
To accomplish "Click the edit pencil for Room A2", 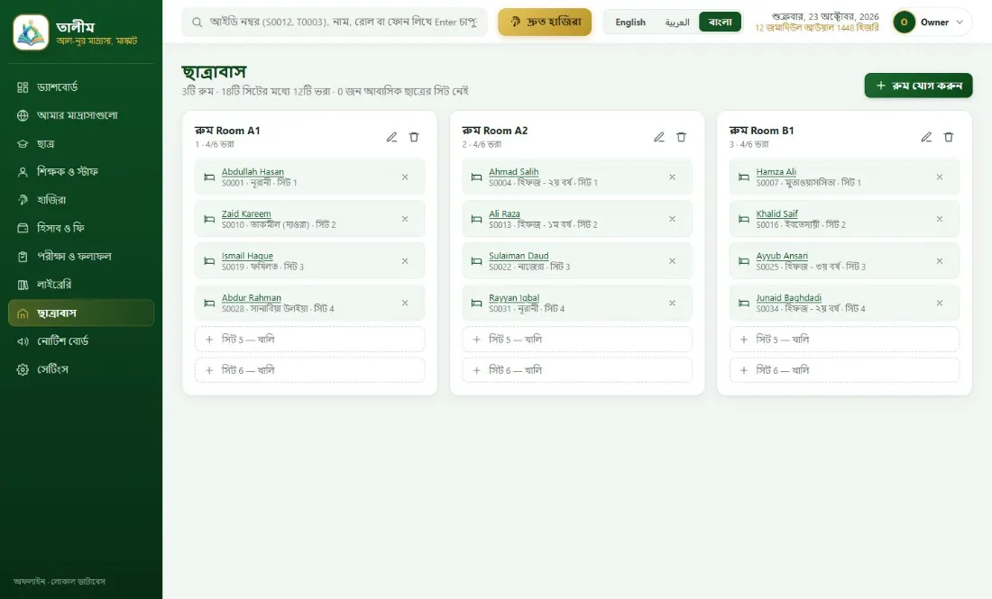I will [659, 137].
